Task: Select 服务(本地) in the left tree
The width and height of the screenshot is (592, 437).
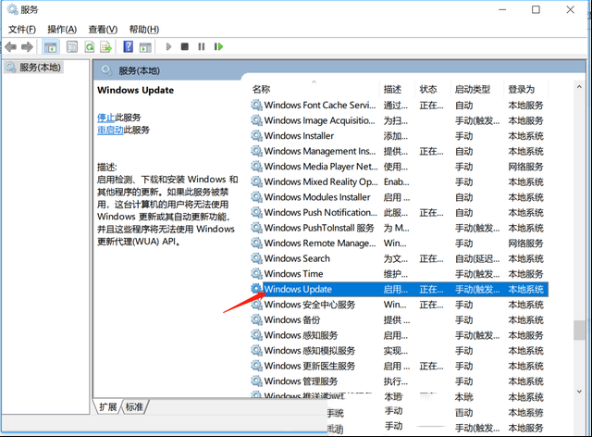Action: click(33, 68)
